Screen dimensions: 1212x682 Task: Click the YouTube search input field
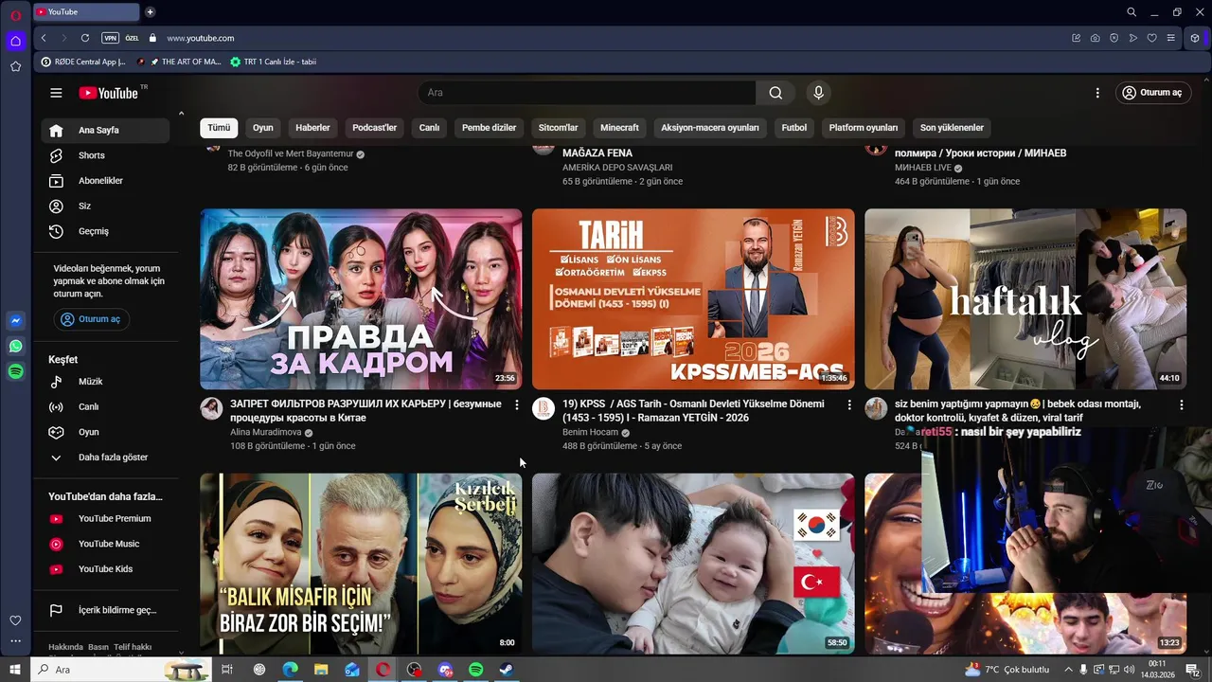pyautogui.click(x=587, y=93)
